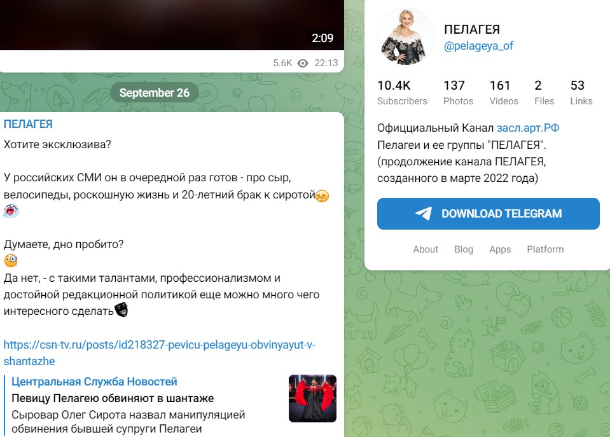Open the csn-tv.ru article URL

coord(159,353)
